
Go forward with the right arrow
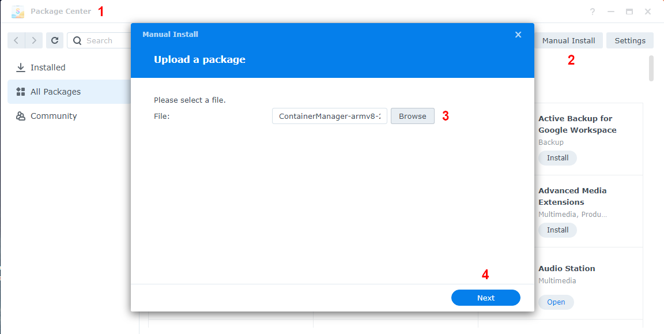click(34, 41)
